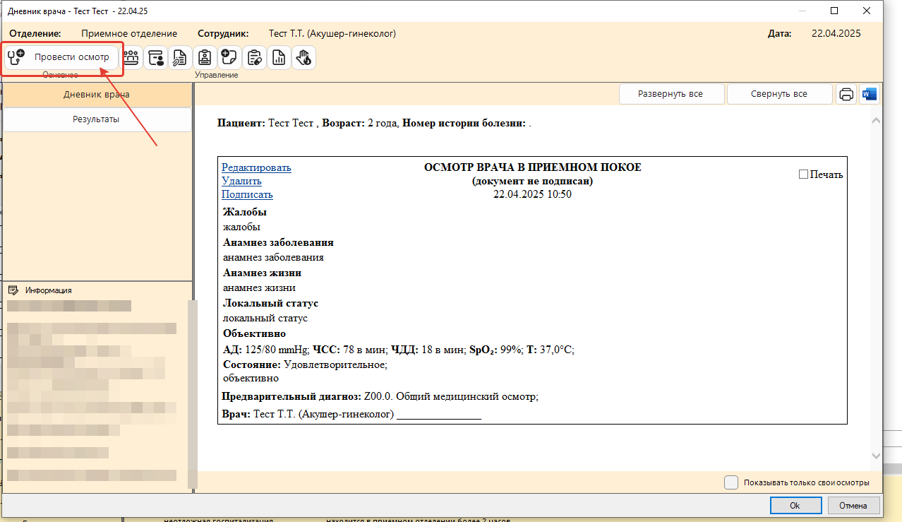Click the Развернуть все button
Viewport: 902px width, 522px height.
point(671,94)
